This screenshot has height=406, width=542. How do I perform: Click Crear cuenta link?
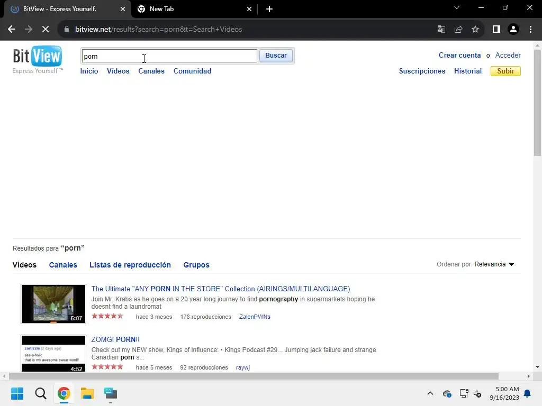point(460,55)
